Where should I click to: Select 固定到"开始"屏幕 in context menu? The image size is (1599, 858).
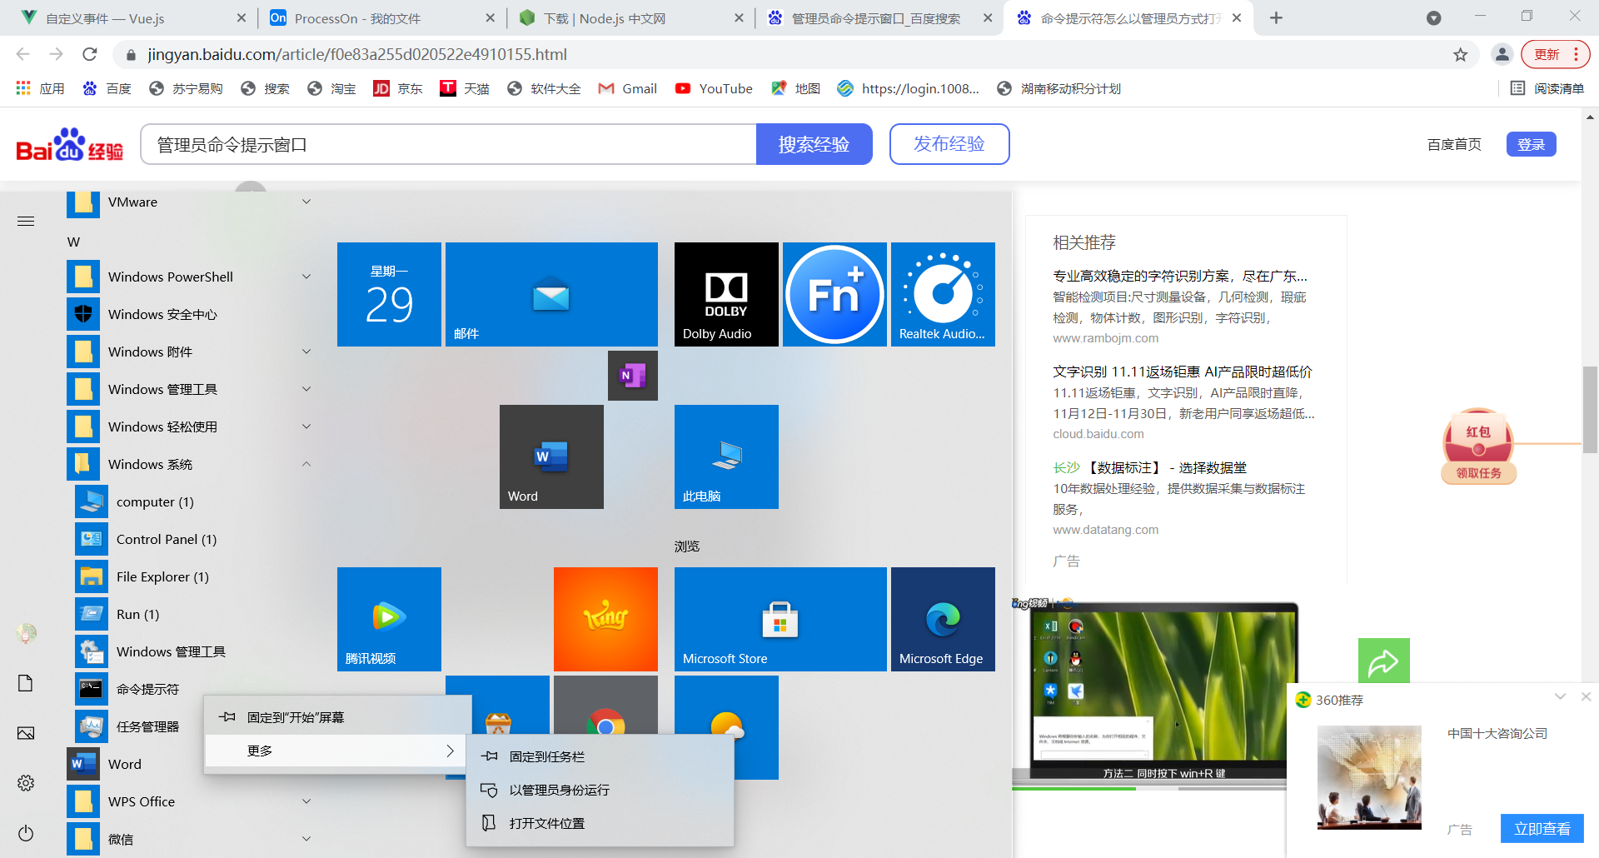pyautogui.click(x=337, y=717)
